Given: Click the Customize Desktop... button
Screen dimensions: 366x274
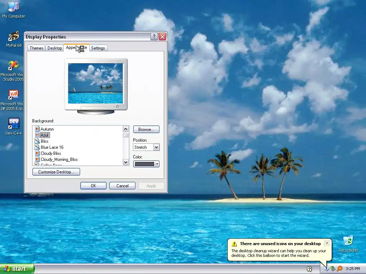Looking at the screenshot, I should pos(56,172).
